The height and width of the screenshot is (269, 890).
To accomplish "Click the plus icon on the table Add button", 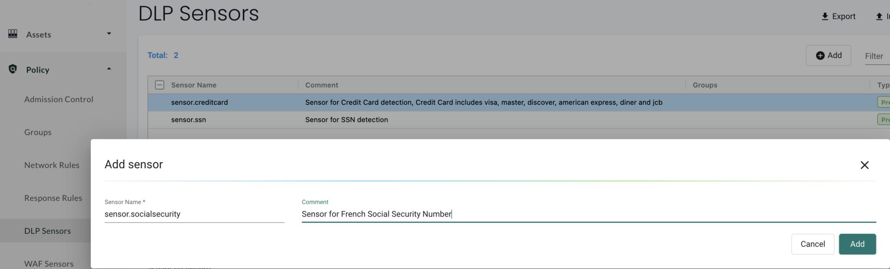I will (x=820, y=56).
